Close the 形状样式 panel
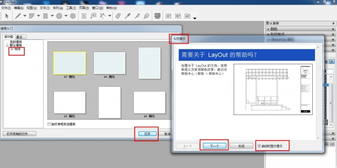Image resolution: width=337 pixels, height=168 pixels. (333, 34)
